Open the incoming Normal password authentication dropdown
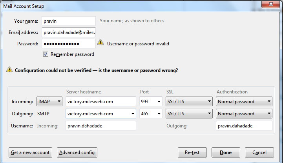283x163 pixels. [x=244, y=102]
